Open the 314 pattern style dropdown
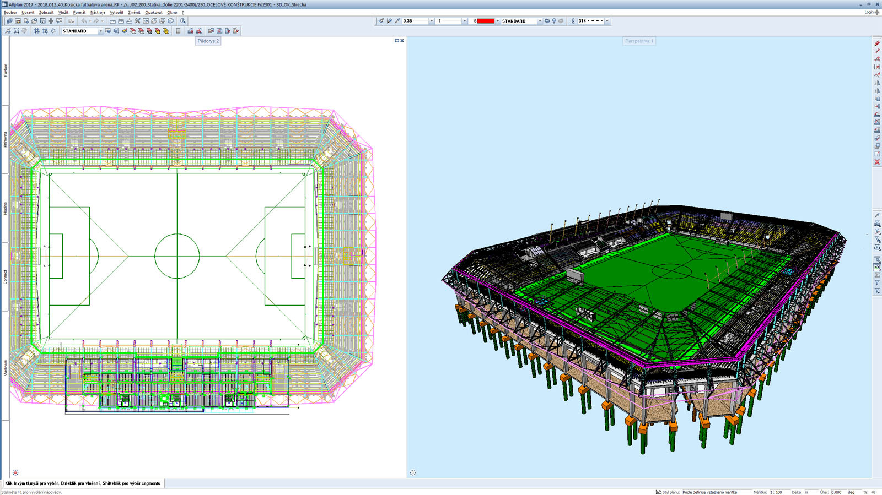This screenshot has width=882, height=495. [607, 21]
